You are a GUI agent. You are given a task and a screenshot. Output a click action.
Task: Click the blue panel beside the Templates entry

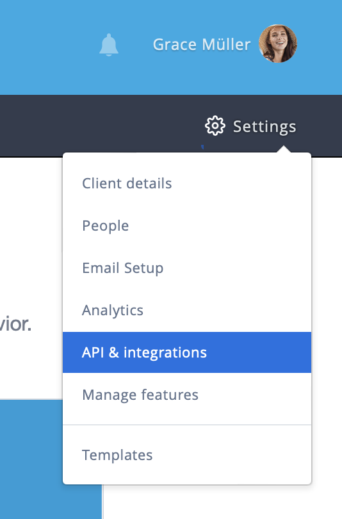tap(31, 459)
